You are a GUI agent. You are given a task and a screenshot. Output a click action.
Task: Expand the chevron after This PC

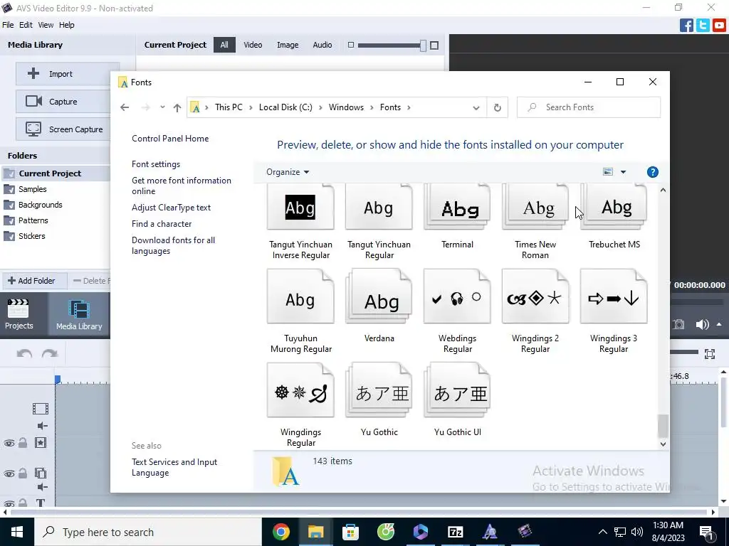click(x=251, y=108)
